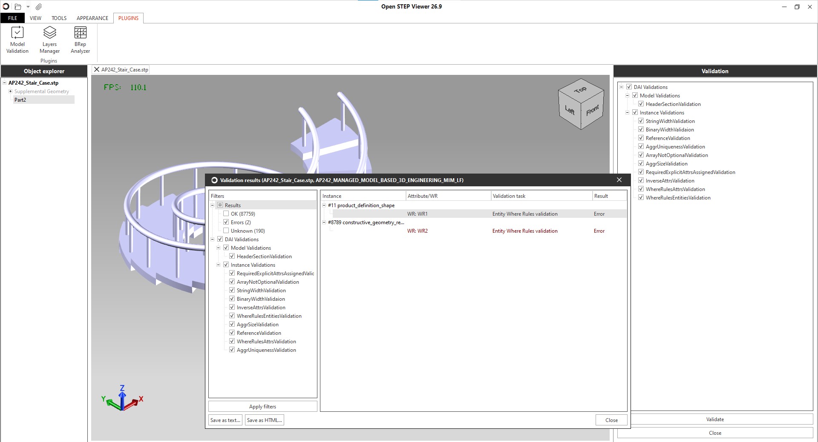Toggle the Unknown (190) filter checkbox
This screenshot has height=442, width=818.
226,231
